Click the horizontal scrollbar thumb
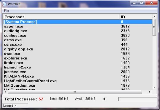Screen dimensions: 160x110 click(75, 92)
